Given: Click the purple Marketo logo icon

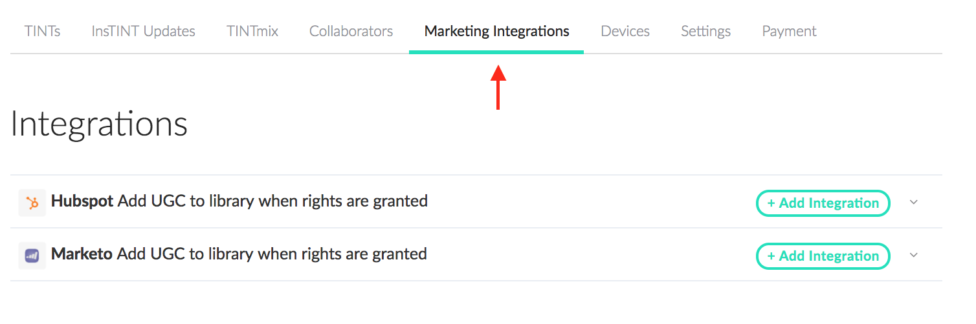Looking at the screenshot, I should coord(32,256).
